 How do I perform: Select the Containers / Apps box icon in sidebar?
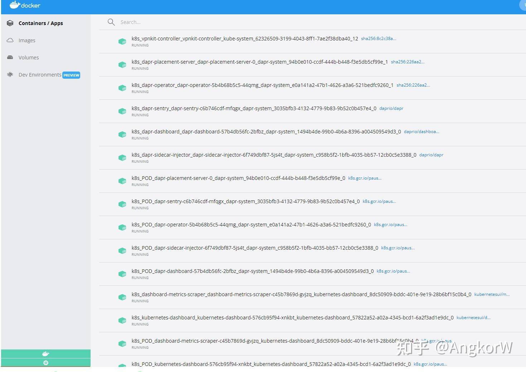pyautogui.click(x=10, y=23)
